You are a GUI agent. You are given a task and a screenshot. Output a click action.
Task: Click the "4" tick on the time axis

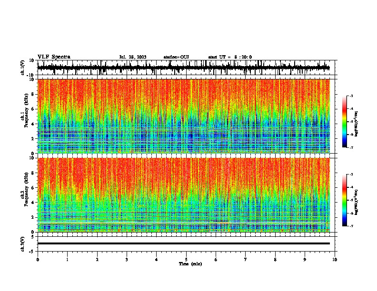157,260
